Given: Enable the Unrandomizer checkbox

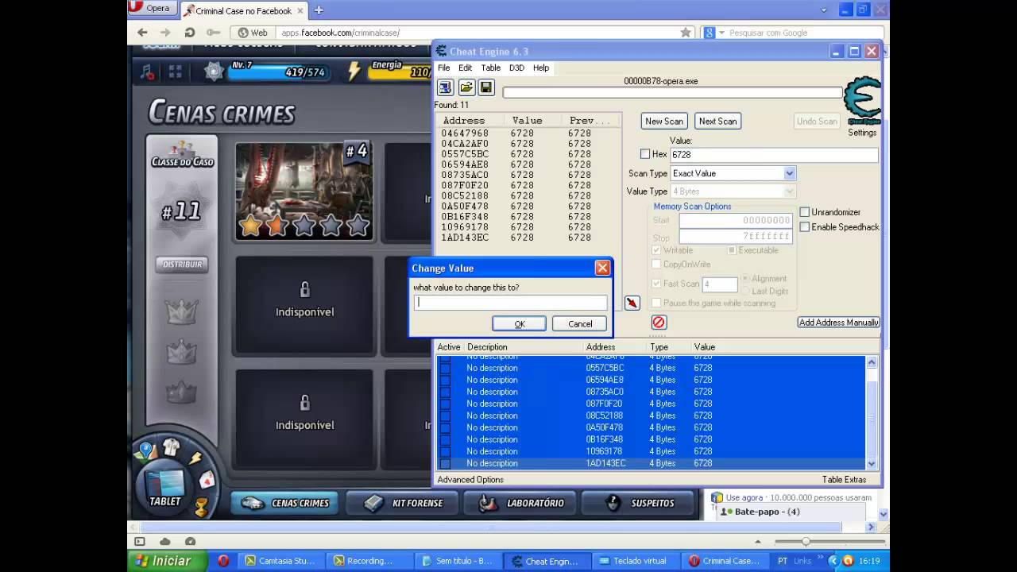Looking at the screenshot, I should click(x=805, y=212).
